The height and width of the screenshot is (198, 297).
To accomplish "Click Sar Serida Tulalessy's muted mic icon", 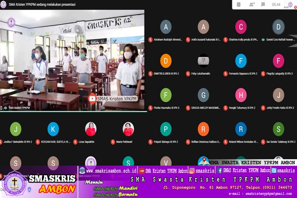I will tap(263, 142).
